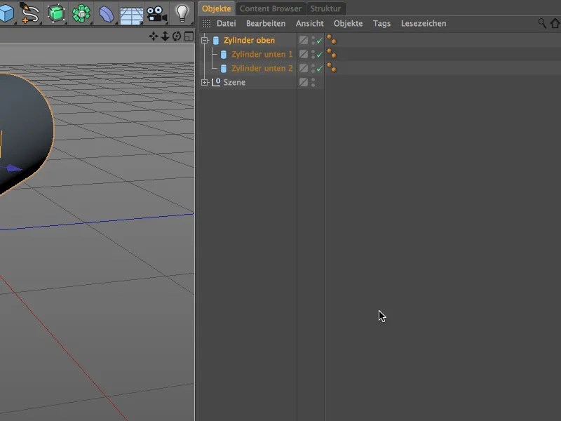The height and width of the screenshot is (421, 561).
Task: Toggle visibility dots of Zylinder unten 2
Action: tap(313, 68)
